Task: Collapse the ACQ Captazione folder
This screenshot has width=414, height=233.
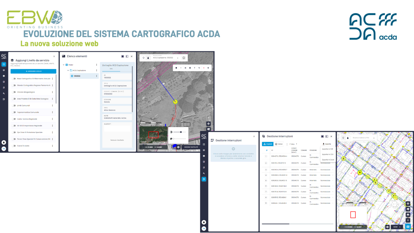Action: [x=68, y=70]
